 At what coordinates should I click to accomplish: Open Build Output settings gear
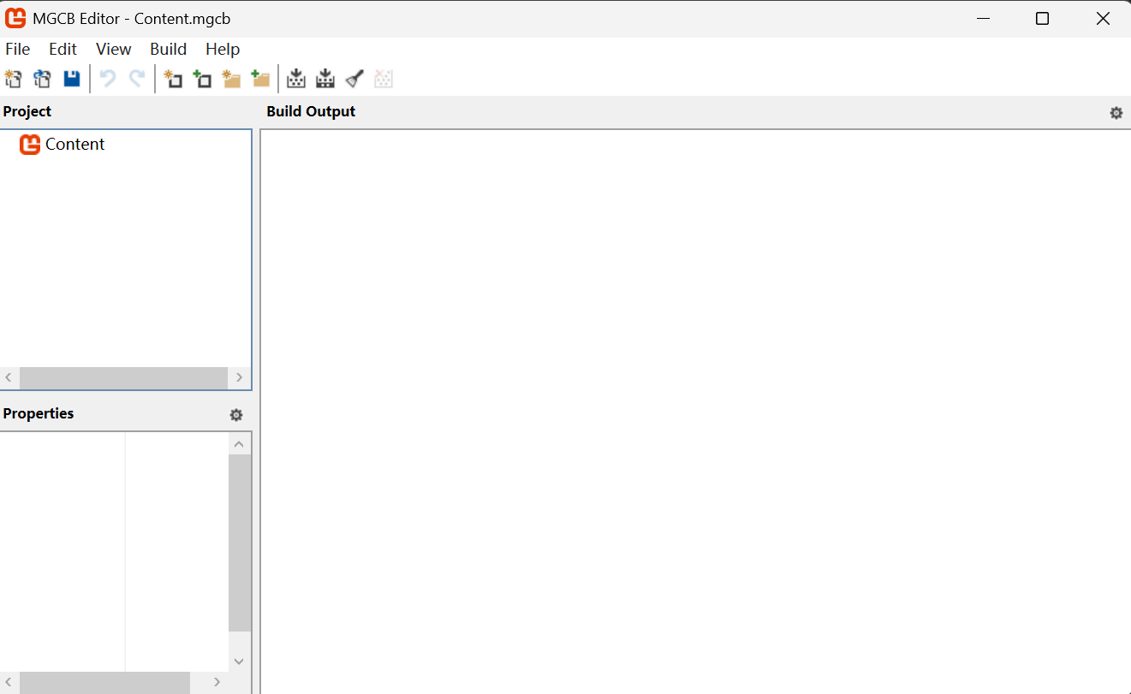point(1116,113)
